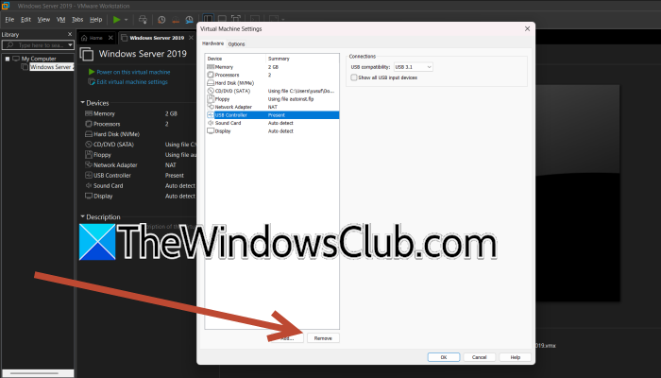Switch to the Options tab in settings
The height and width of the screenshot is (378, 661).
click(236, 43)
